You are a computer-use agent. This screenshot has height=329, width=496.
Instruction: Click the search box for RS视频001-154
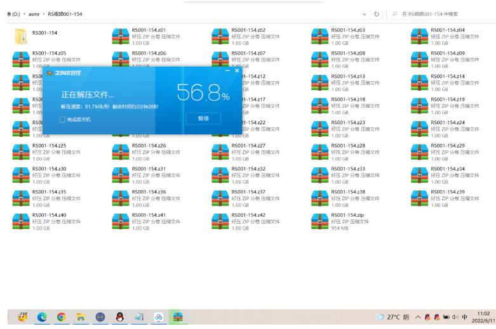pos(445,14)
